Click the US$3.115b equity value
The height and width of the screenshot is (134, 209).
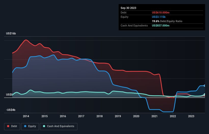point(159,17)
